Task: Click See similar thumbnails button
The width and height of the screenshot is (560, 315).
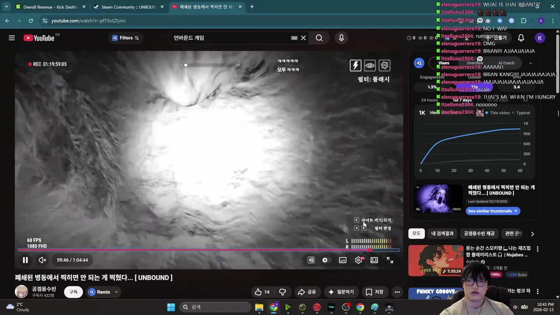Action: click(493, 211)
